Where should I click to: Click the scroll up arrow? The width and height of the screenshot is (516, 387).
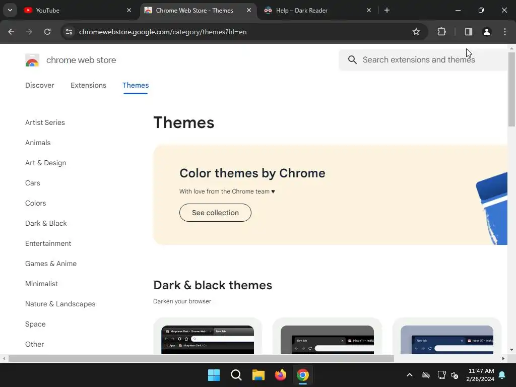(511, 48)
